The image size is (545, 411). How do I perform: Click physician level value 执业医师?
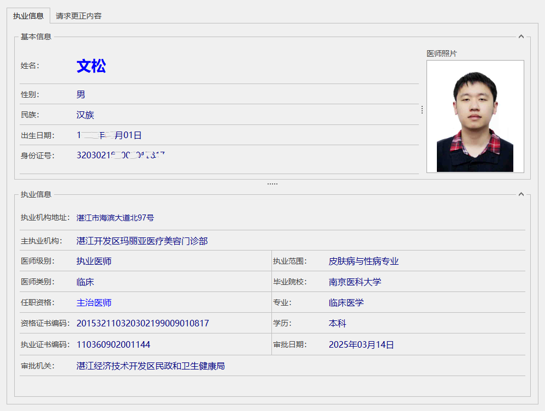(94, 261)
